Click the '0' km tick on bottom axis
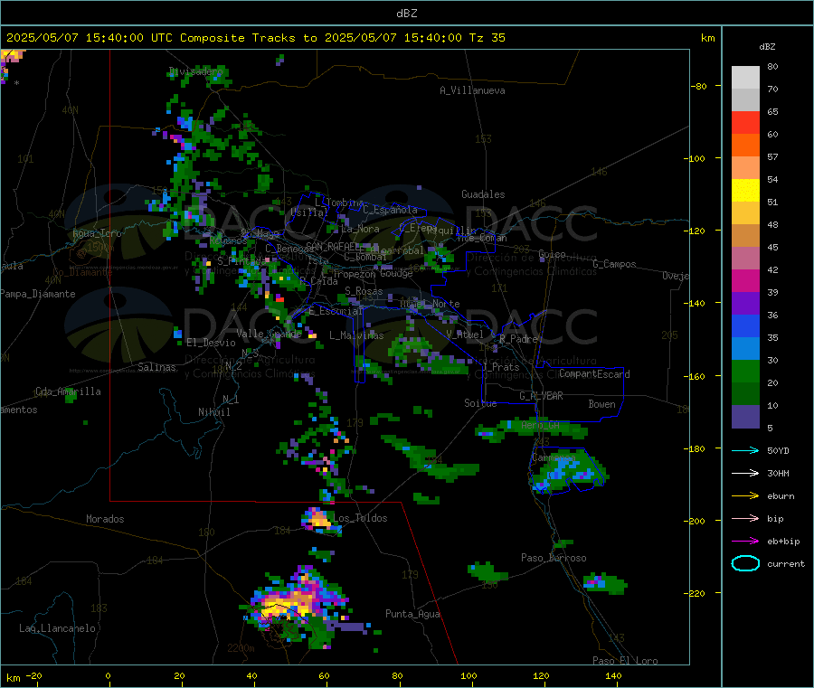 [108, 675]
